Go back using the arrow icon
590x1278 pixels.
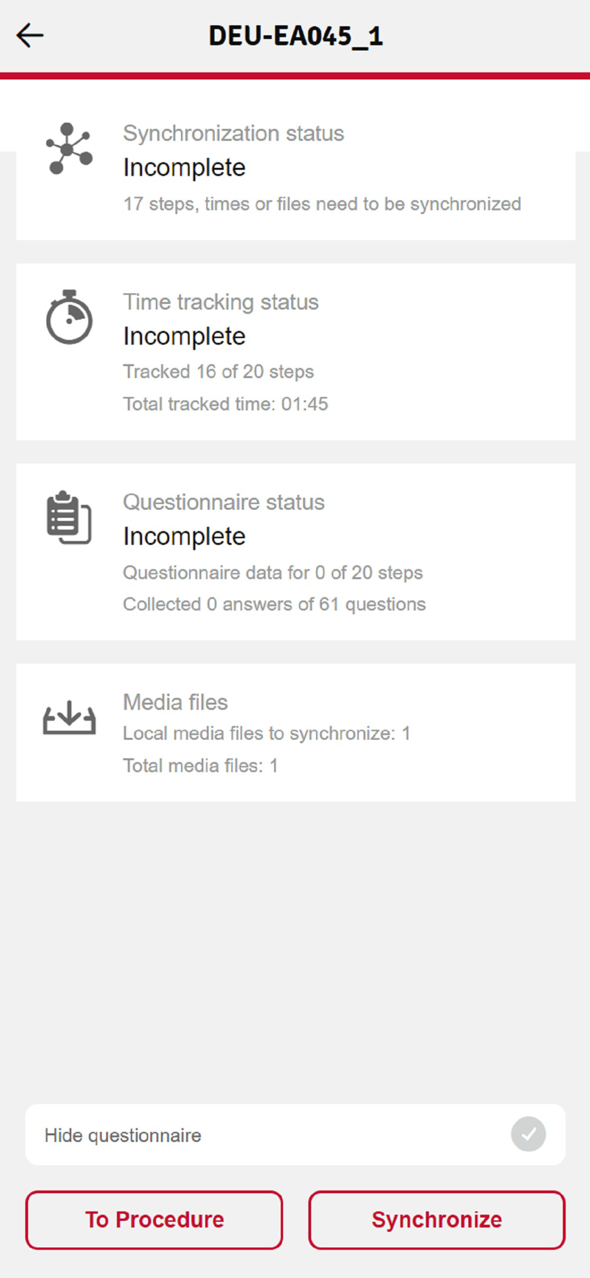click(30, 36)
